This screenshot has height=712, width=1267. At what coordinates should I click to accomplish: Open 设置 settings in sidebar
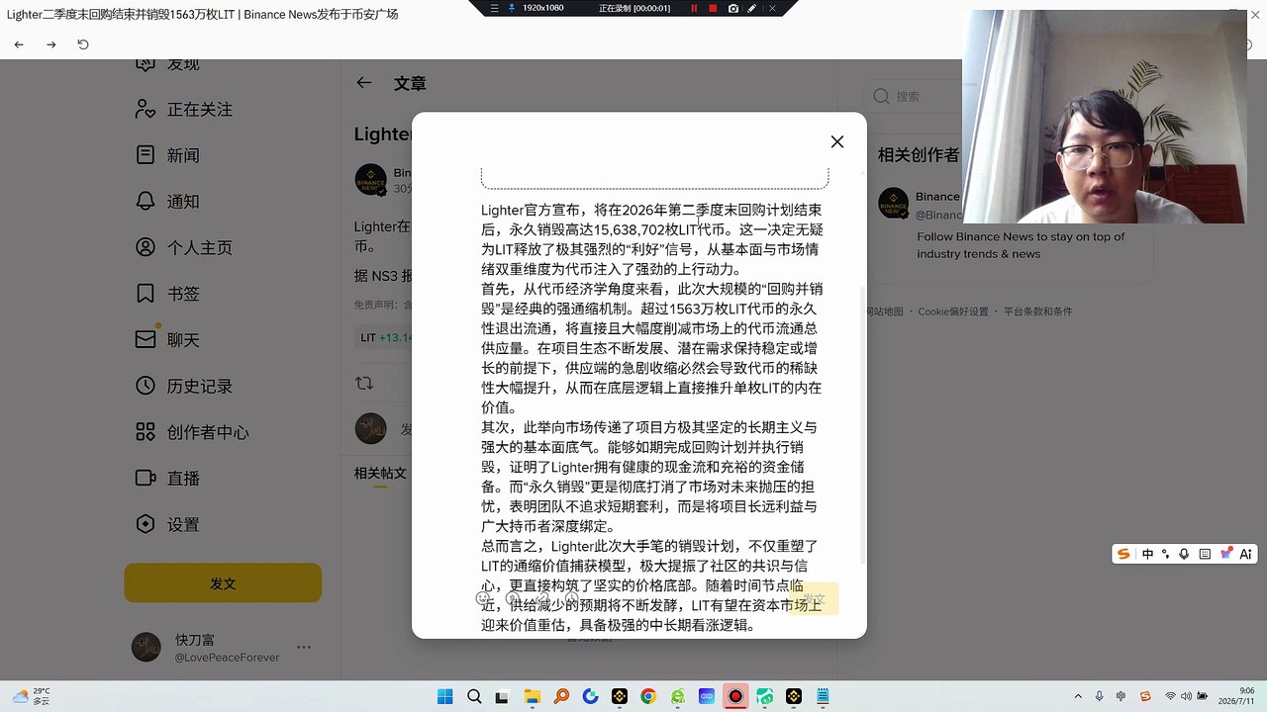167,524
